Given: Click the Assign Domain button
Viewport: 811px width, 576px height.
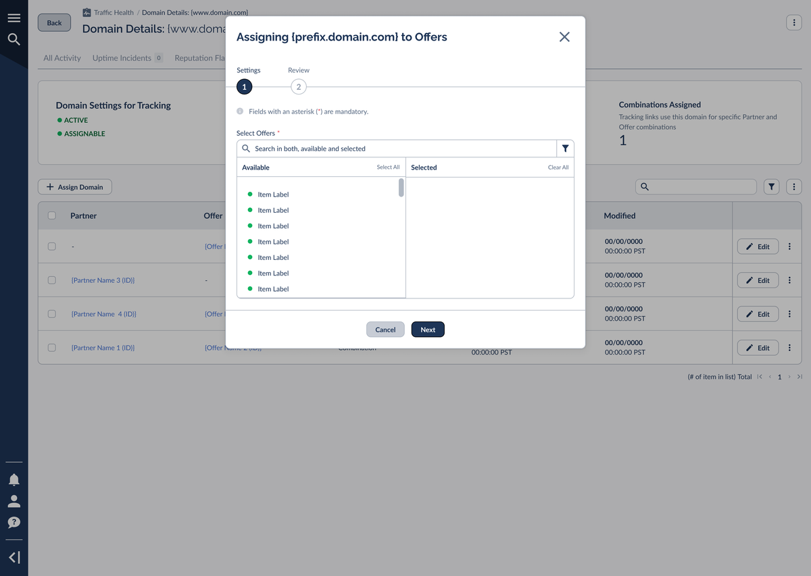Looking at the screenshot, I should coord(75,187).
